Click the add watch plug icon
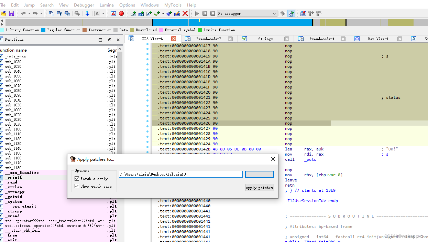 [x=311, y=13]
